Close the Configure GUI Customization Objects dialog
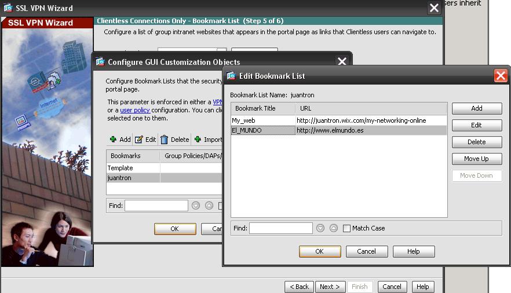 (x=342, y=61)
